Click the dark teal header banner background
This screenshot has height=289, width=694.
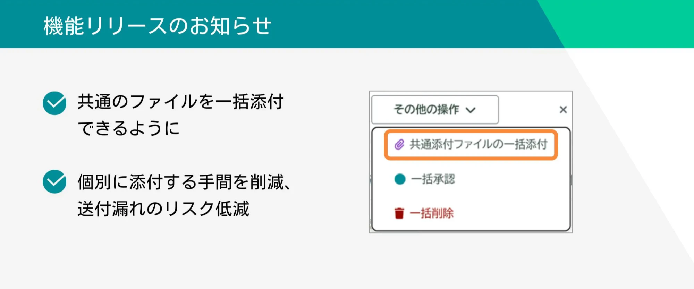click(x=382, y=24)
